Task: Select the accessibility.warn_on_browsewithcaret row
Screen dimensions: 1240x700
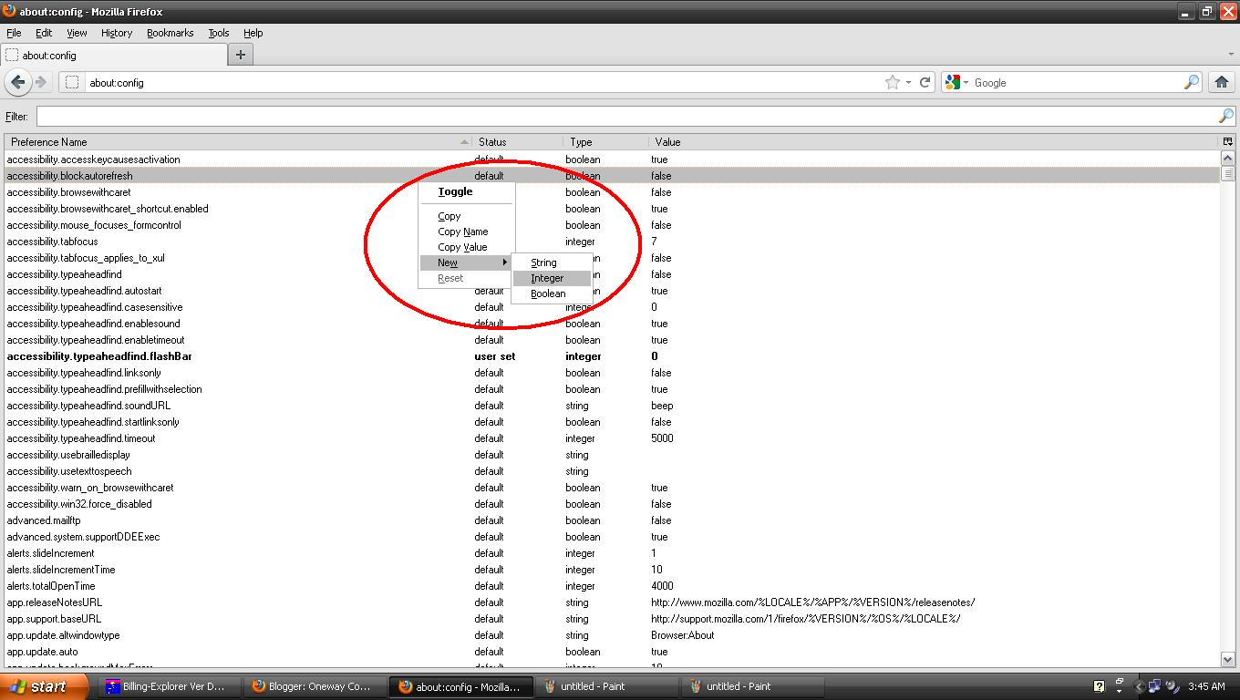Action: [612, 488]
